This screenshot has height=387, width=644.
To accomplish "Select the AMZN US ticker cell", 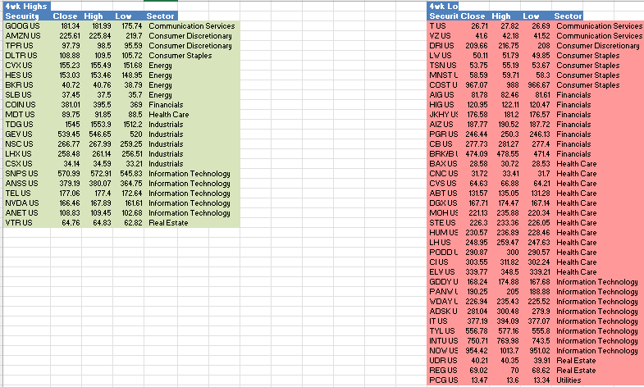I will 27,36.
